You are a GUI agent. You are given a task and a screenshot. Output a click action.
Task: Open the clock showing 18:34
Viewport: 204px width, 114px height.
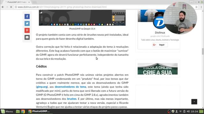(x=194, y=111)
